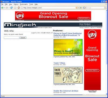This screenshot has height=98, width=108.
Task: Open the History menu
Action: point(16,4)
